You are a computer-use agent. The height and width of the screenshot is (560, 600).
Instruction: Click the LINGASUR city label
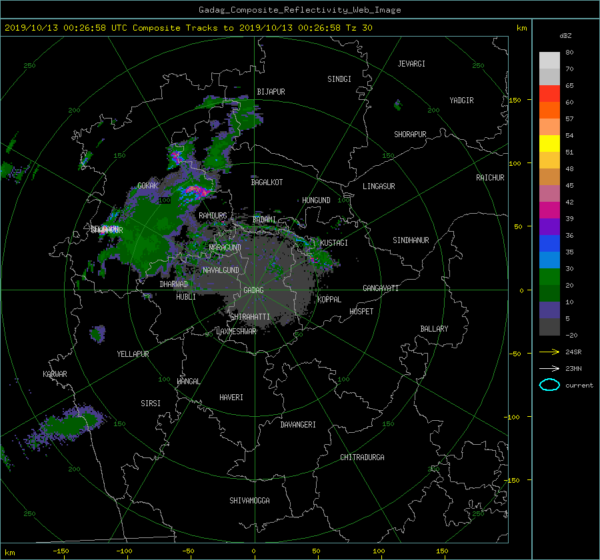[379, 186]
